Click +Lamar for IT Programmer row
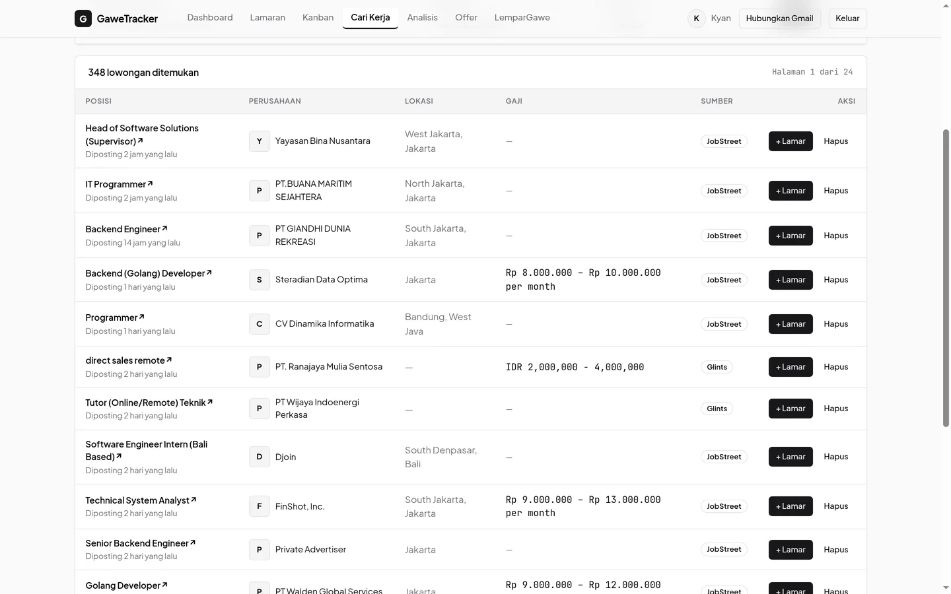951x594 pixels. point(791,191)
